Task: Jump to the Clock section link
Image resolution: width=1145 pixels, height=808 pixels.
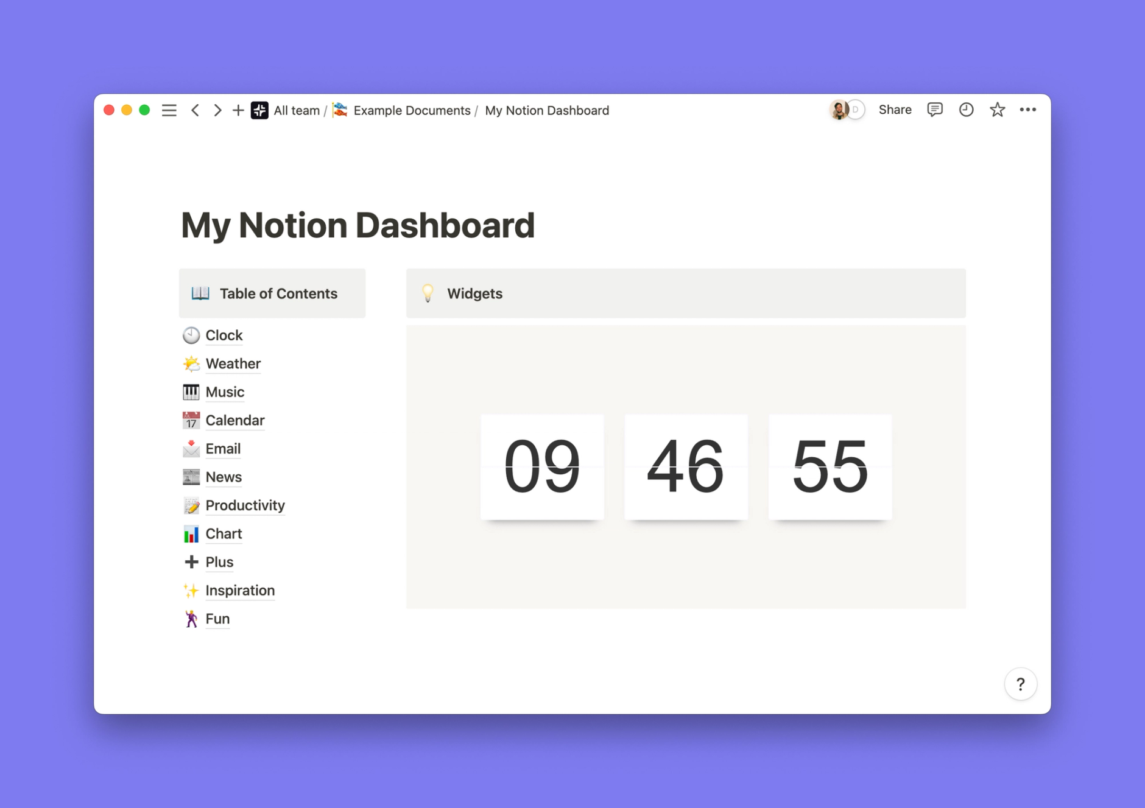Action: (224, 335)
